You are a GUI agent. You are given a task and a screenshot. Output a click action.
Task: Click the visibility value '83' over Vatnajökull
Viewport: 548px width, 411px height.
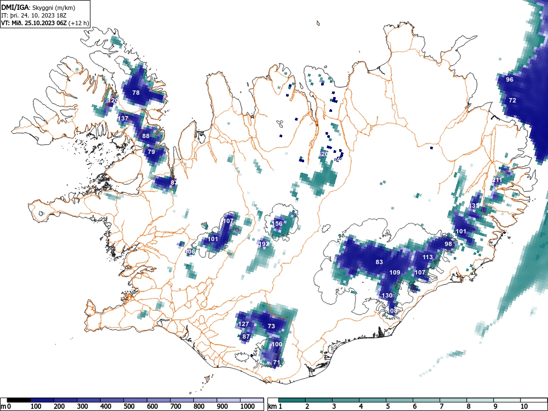point(379,262)
